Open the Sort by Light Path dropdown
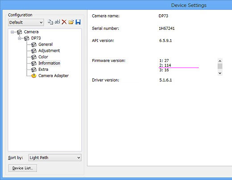The width and height of the screenshot is (232, 180). 55,158
